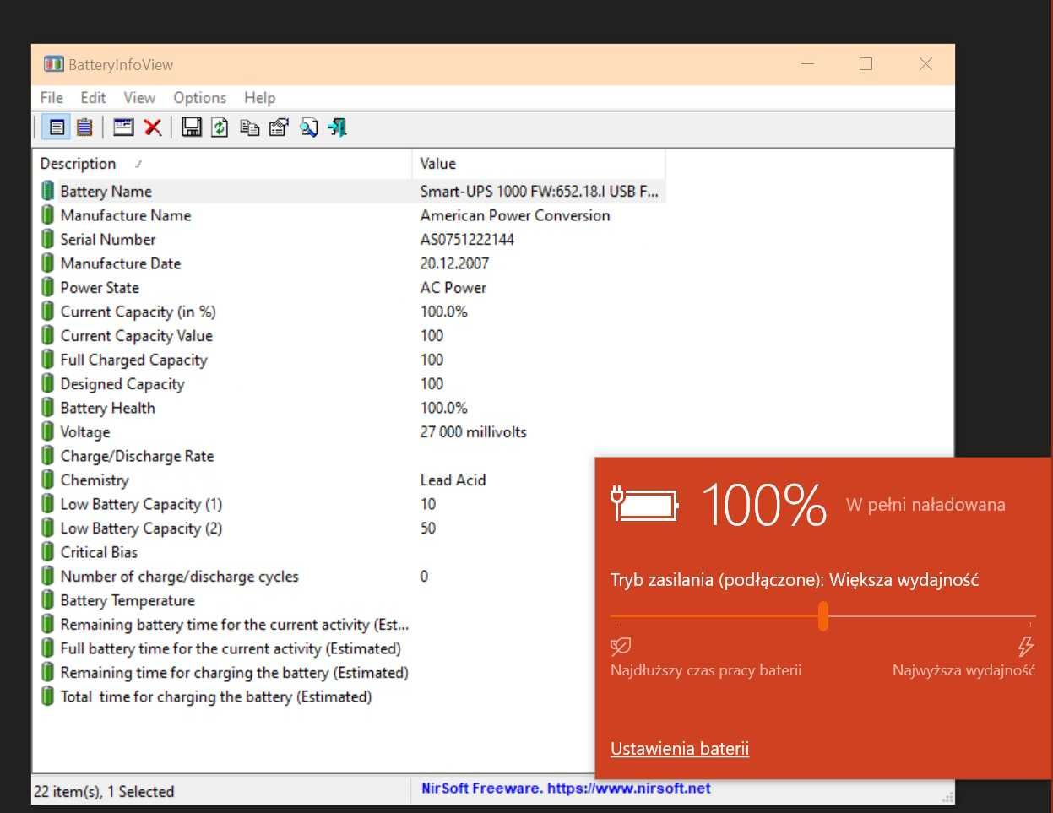The image size is (1053, 813).
Task: Click the battery icon beside Power State
Action: (x=48, y=287)
